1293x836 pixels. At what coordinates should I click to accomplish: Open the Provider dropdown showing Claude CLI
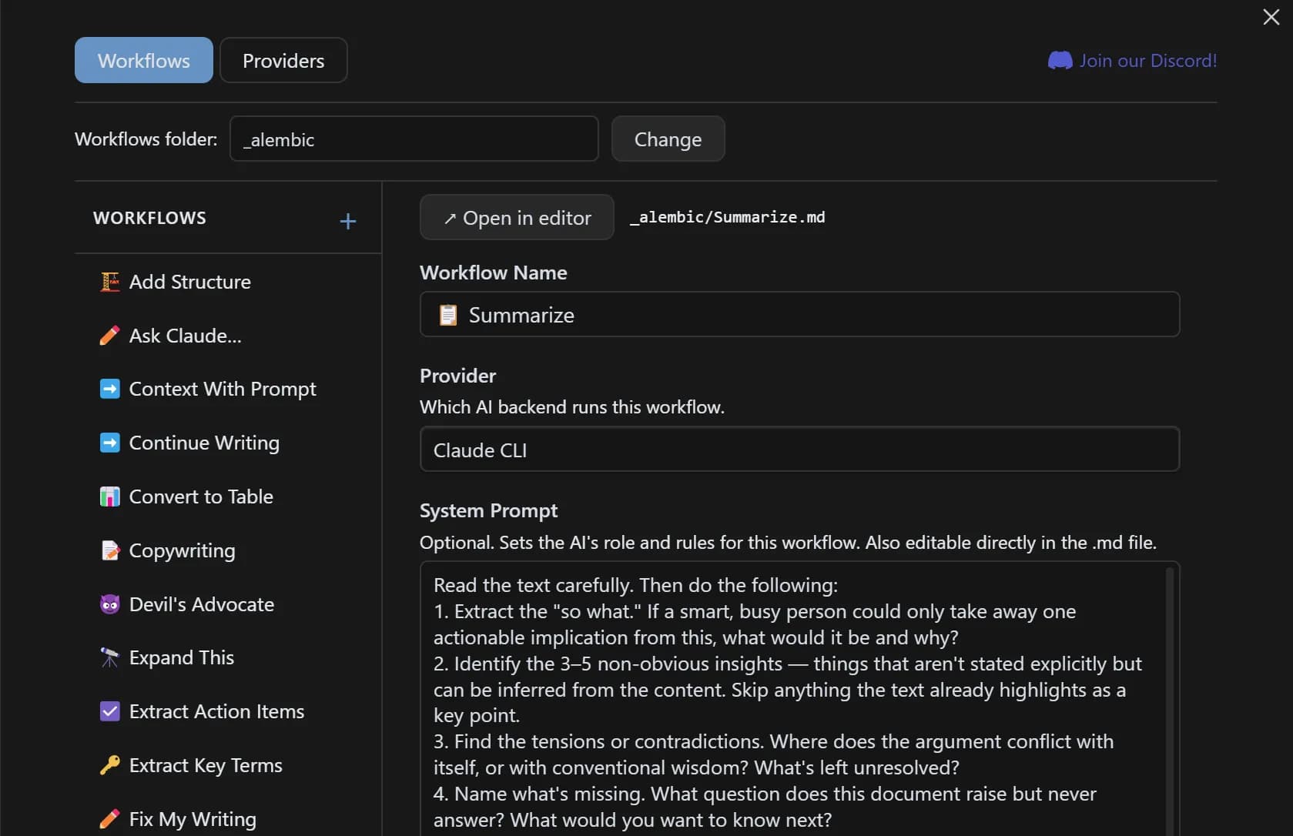tap(799, 449)
